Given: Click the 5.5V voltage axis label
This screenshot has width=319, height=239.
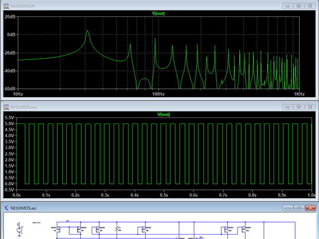Looking at the screenshot, I should [x=9, y=118].
